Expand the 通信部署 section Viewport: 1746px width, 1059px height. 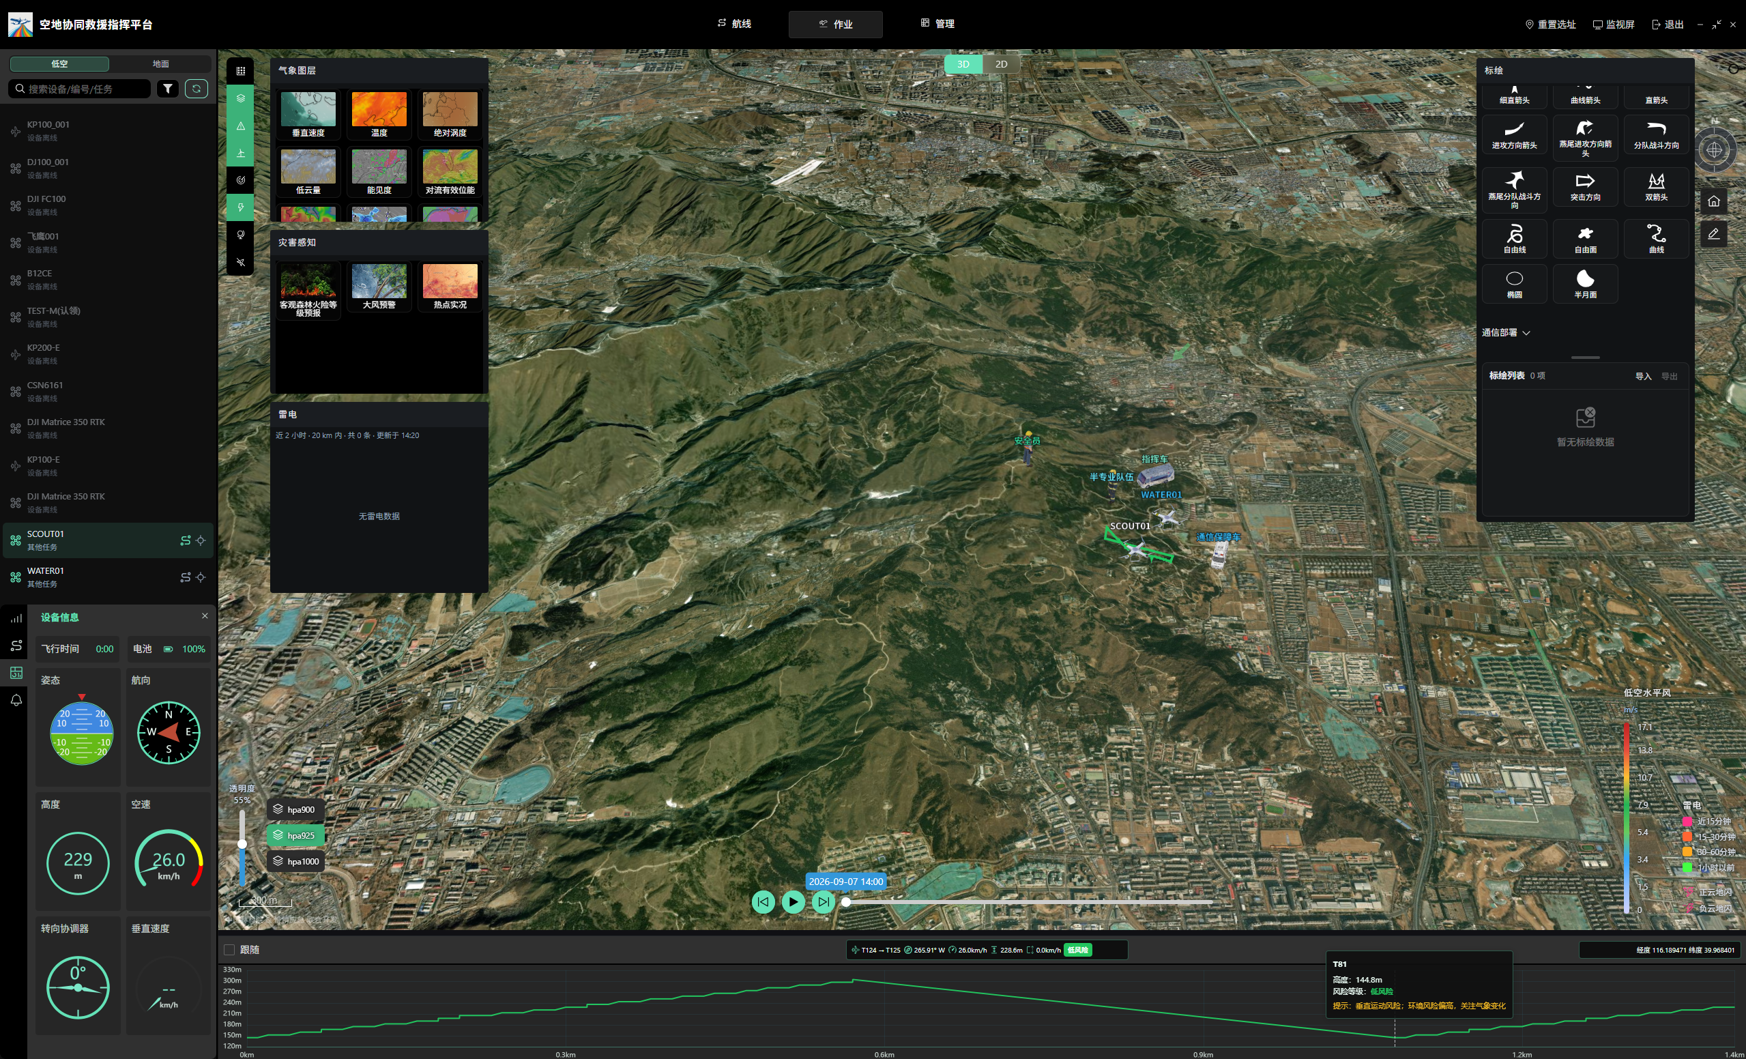1506,332
